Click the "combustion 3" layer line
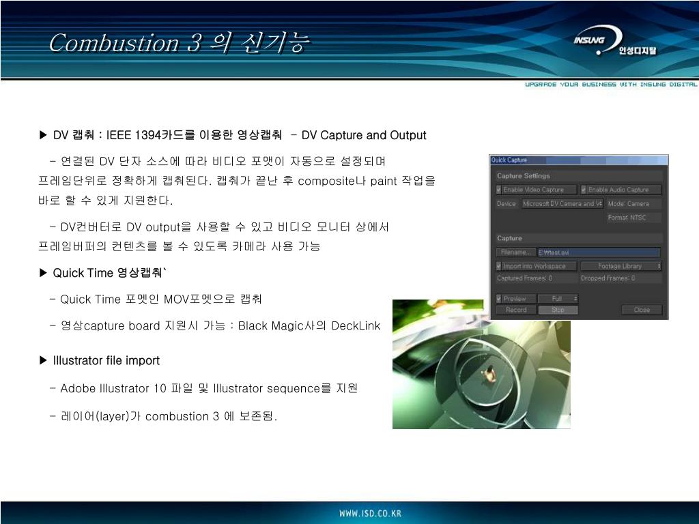This screenshot has width=699, height=524. point(163,416)
